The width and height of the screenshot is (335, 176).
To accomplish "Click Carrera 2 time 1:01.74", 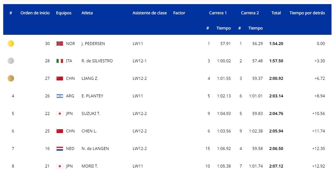I will (256, 166).
